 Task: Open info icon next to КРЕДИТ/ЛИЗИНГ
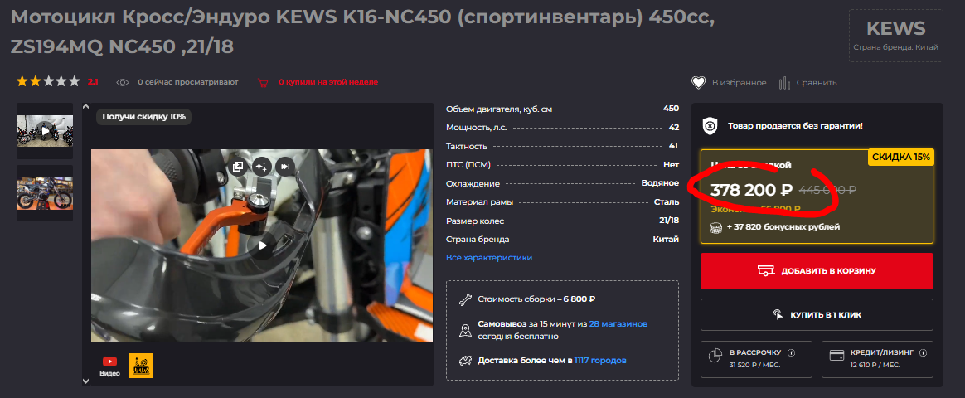(922, 353)
